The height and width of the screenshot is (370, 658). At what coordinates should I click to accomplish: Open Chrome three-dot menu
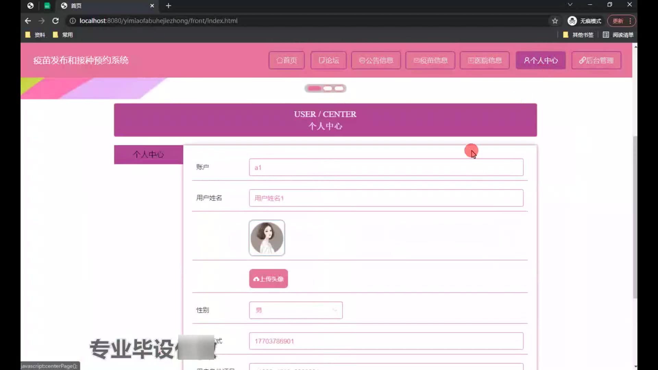(630, 21)
